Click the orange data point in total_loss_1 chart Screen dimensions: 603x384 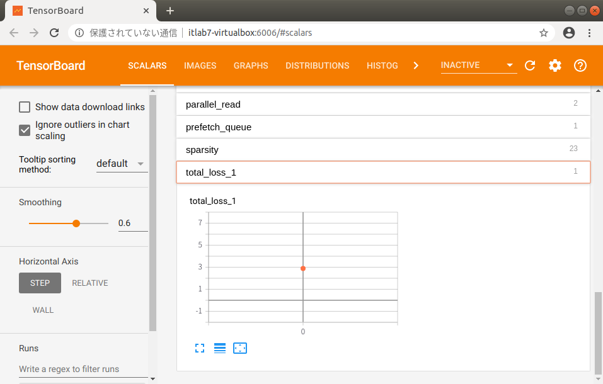pyautogui.click(x=303, y=268)
